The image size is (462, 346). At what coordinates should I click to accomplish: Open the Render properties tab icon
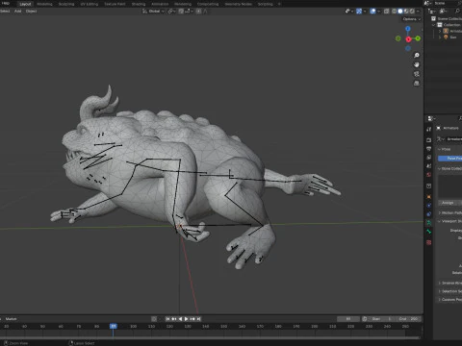point(429,140)
